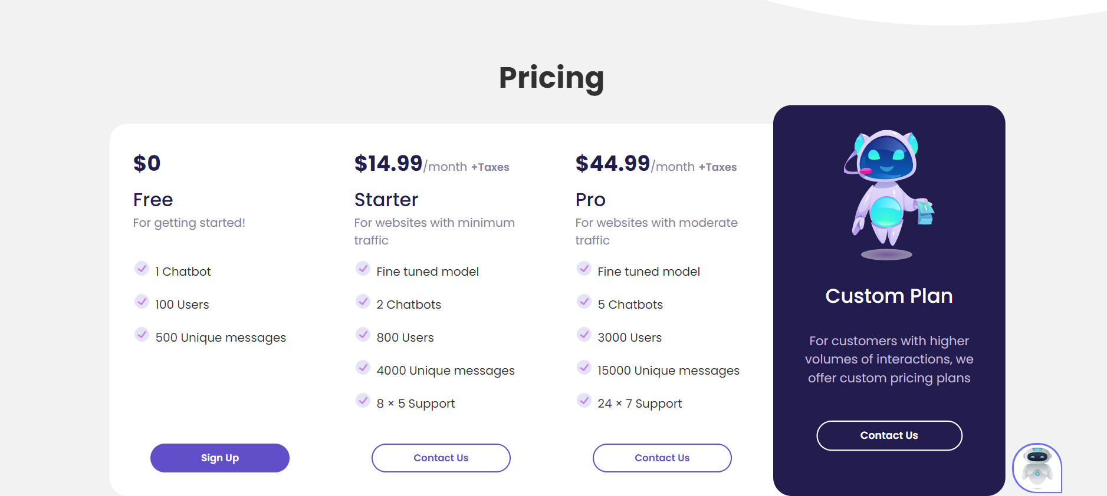Click checkmark beside Starter Fine tuned model
The height and width of the screenshot is (496, 1107).
363,269
